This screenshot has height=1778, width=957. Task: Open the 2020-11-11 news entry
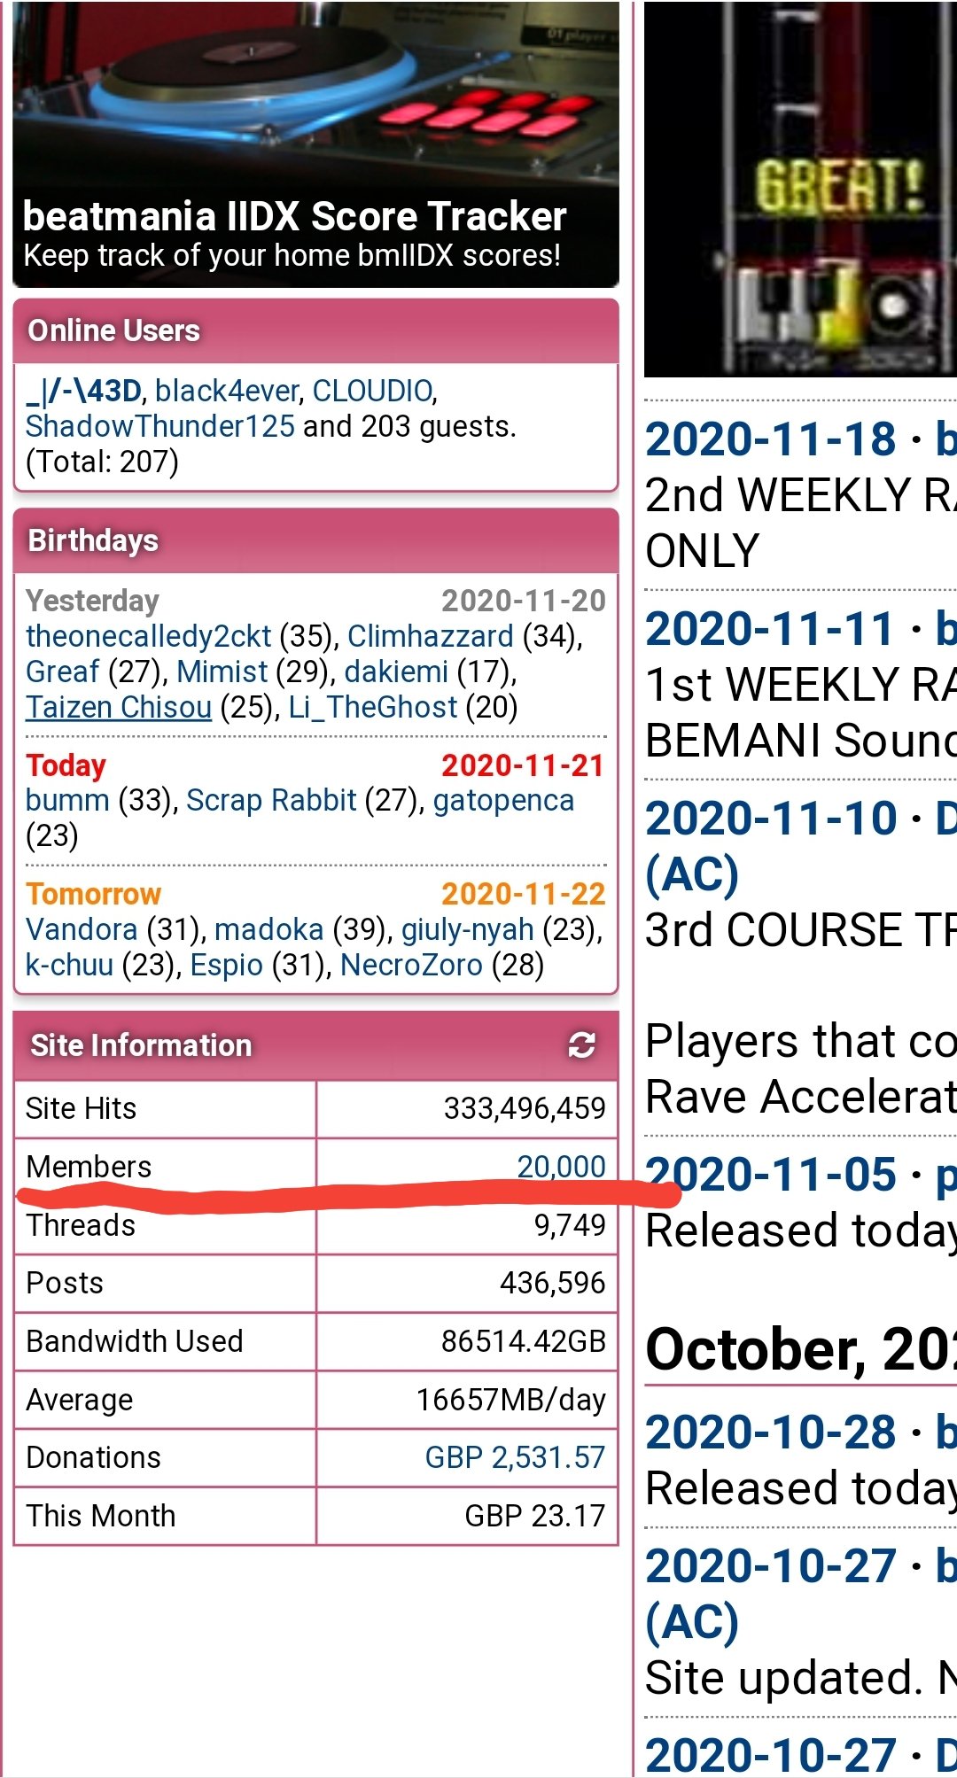771,629
